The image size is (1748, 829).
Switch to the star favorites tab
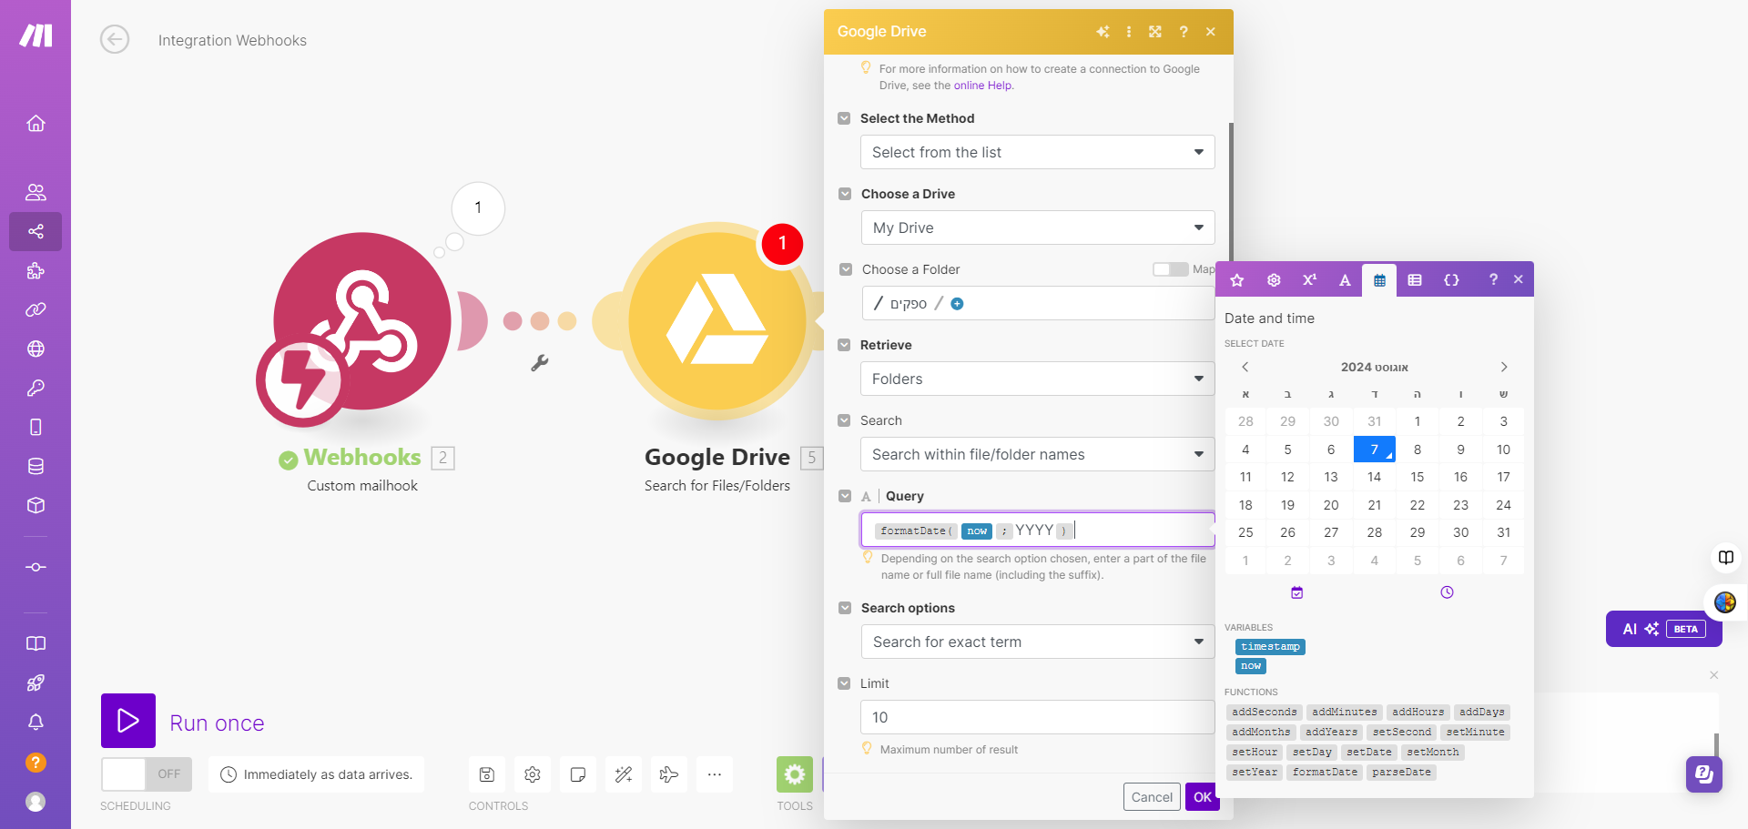tap(1237, 280)
